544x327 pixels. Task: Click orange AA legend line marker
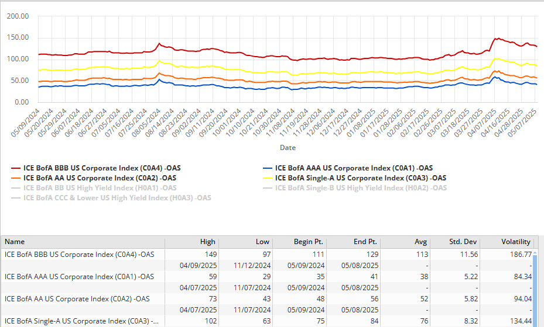coord(16,179)
